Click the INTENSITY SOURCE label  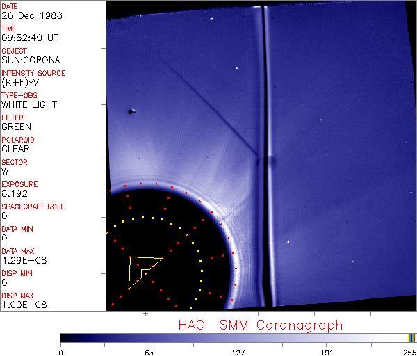(33, 73)
